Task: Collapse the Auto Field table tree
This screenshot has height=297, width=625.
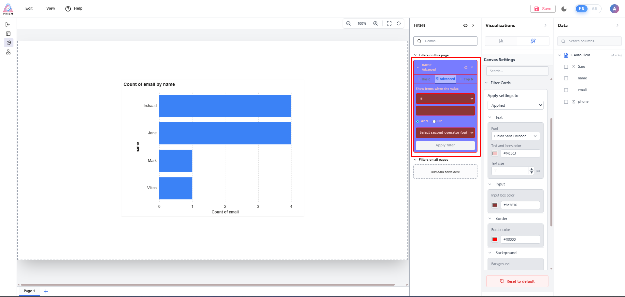Action: tap(560, 55)
